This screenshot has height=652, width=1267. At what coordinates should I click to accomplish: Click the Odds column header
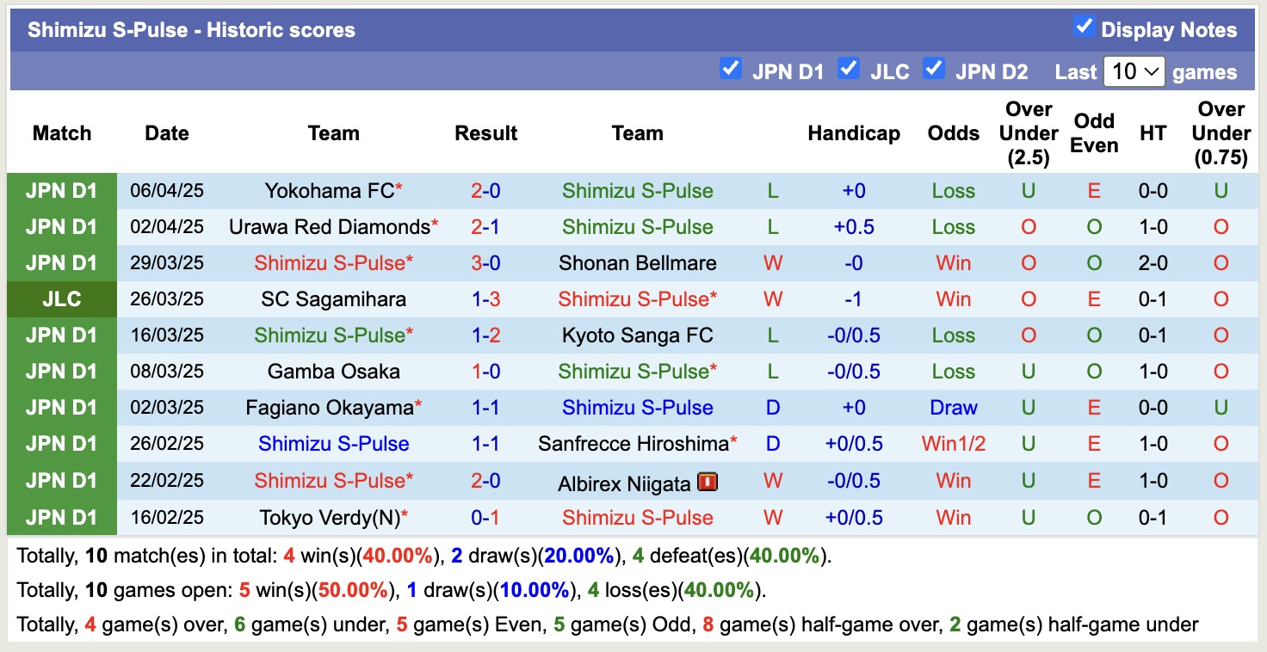click(x=953, y=133)
